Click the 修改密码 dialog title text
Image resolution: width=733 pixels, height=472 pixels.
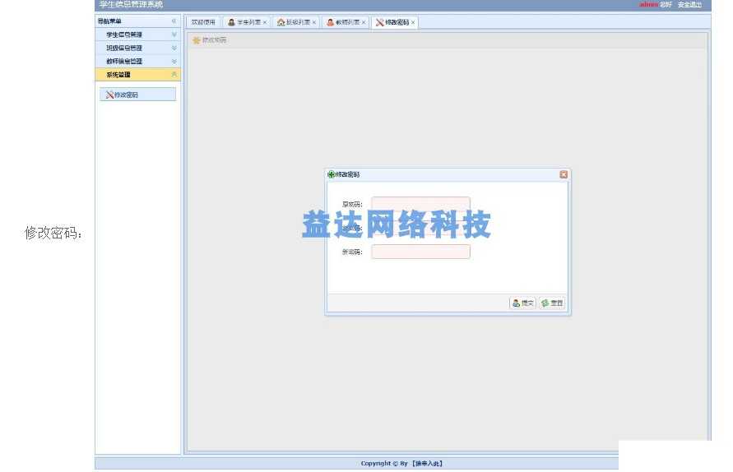(x=348, y=174)
